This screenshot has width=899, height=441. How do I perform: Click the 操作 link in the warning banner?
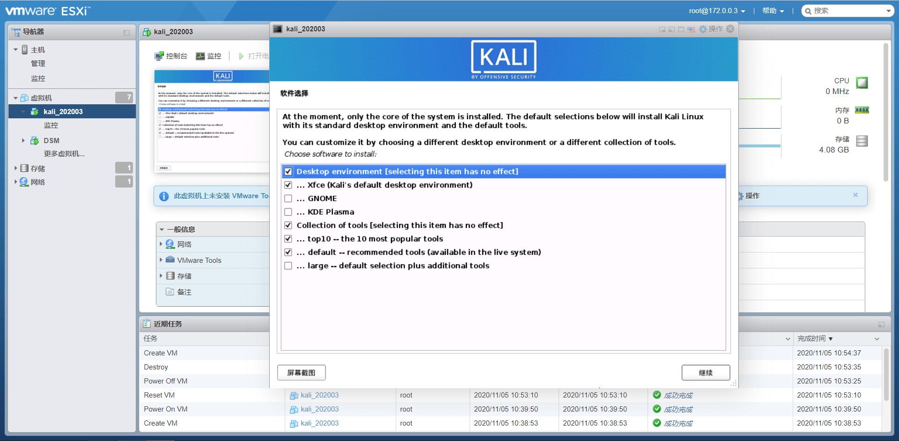tap(752, 196)
